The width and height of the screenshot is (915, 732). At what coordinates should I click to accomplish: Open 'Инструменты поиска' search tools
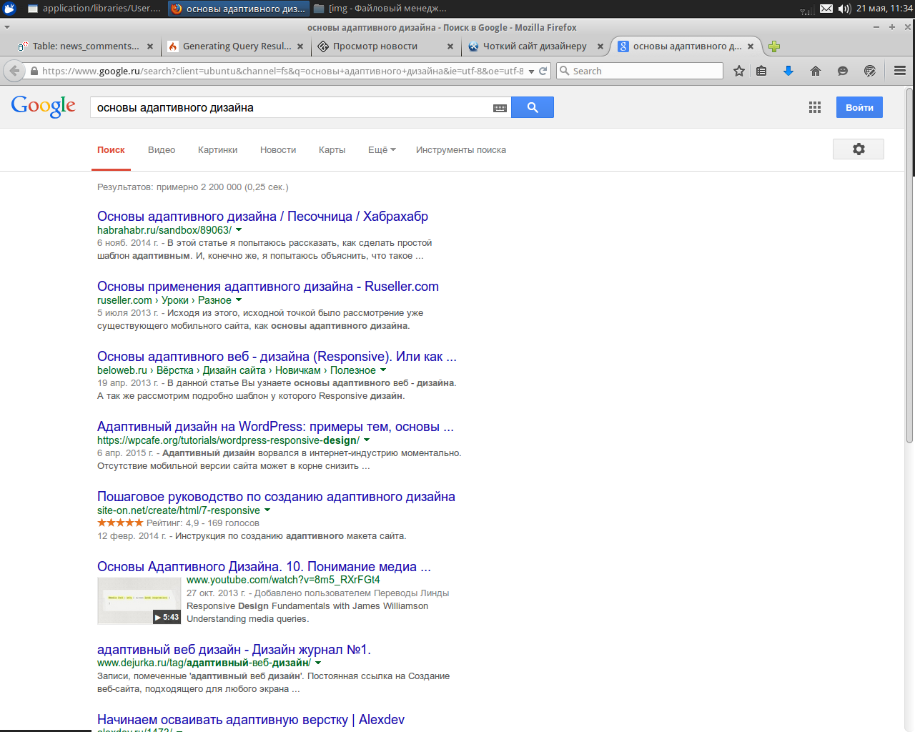point(461,150)
